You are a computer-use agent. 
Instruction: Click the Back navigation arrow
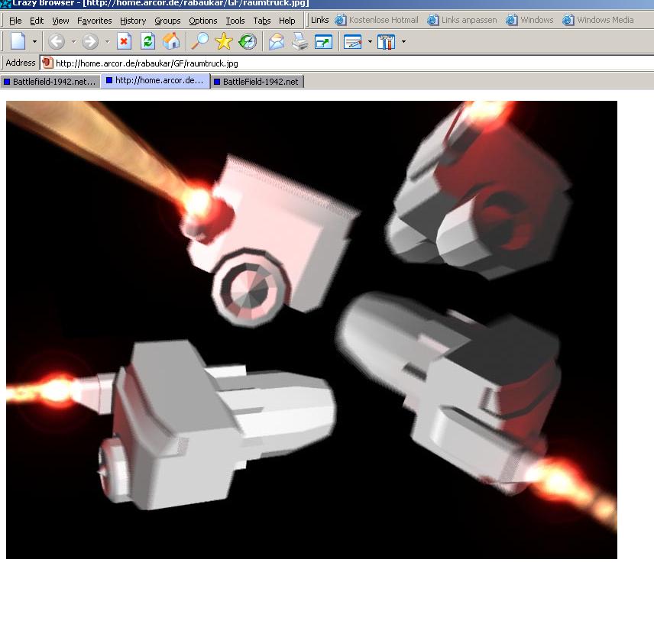pos(57,41)
